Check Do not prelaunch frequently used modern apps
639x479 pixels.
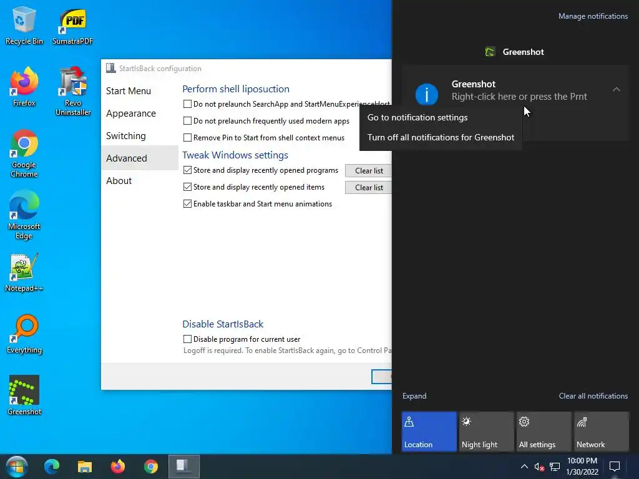click(187, 120)
